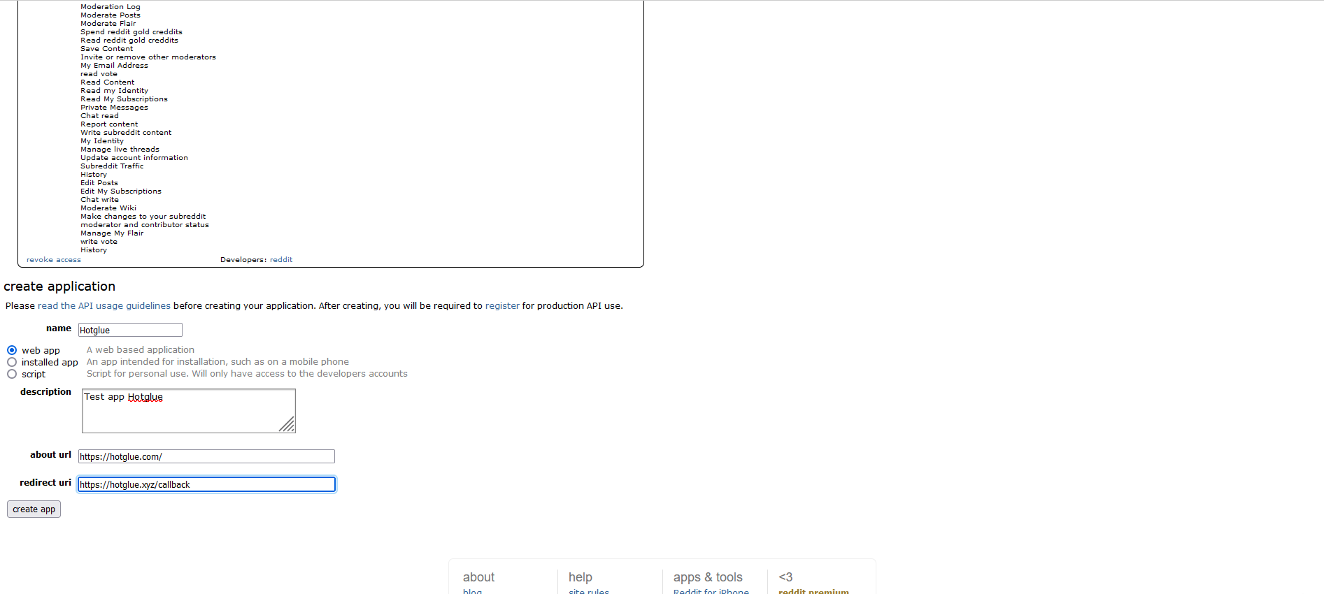
Task: Click the Spend reddit gold creddits text
Action: pos(131,32)
